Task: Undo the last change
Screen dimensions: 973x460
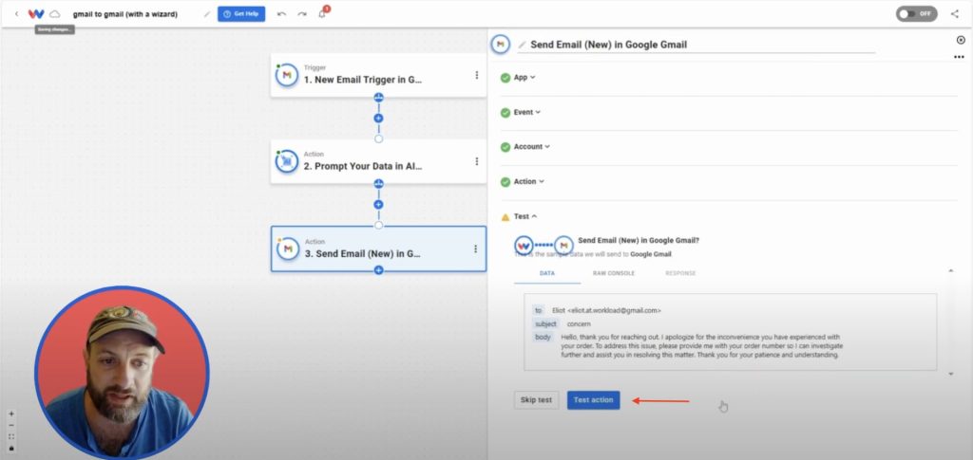Action: pyautogui.click(x=281, y=13)
